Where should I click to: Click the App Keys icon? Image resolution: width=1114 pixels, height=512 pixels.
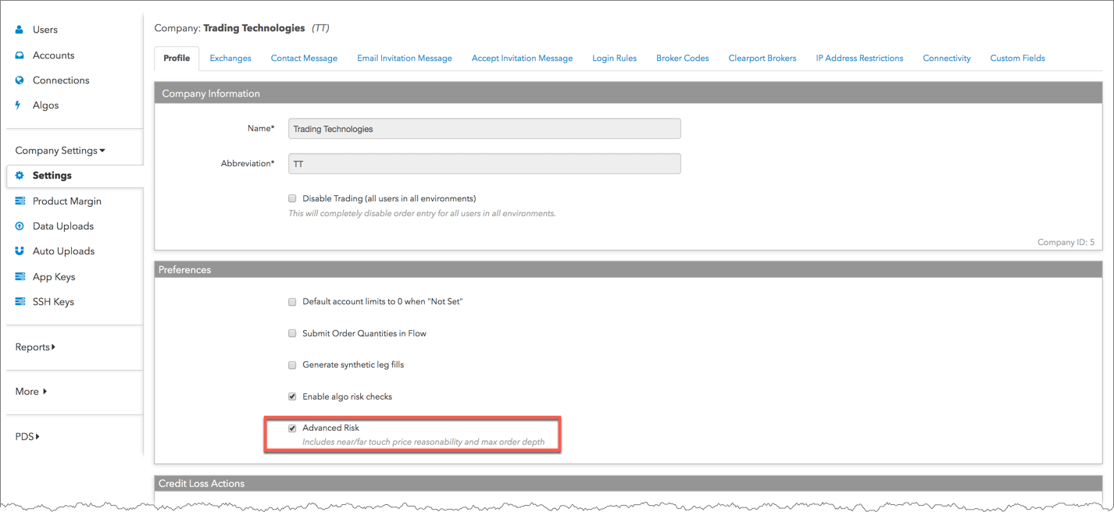pos(20,277)
